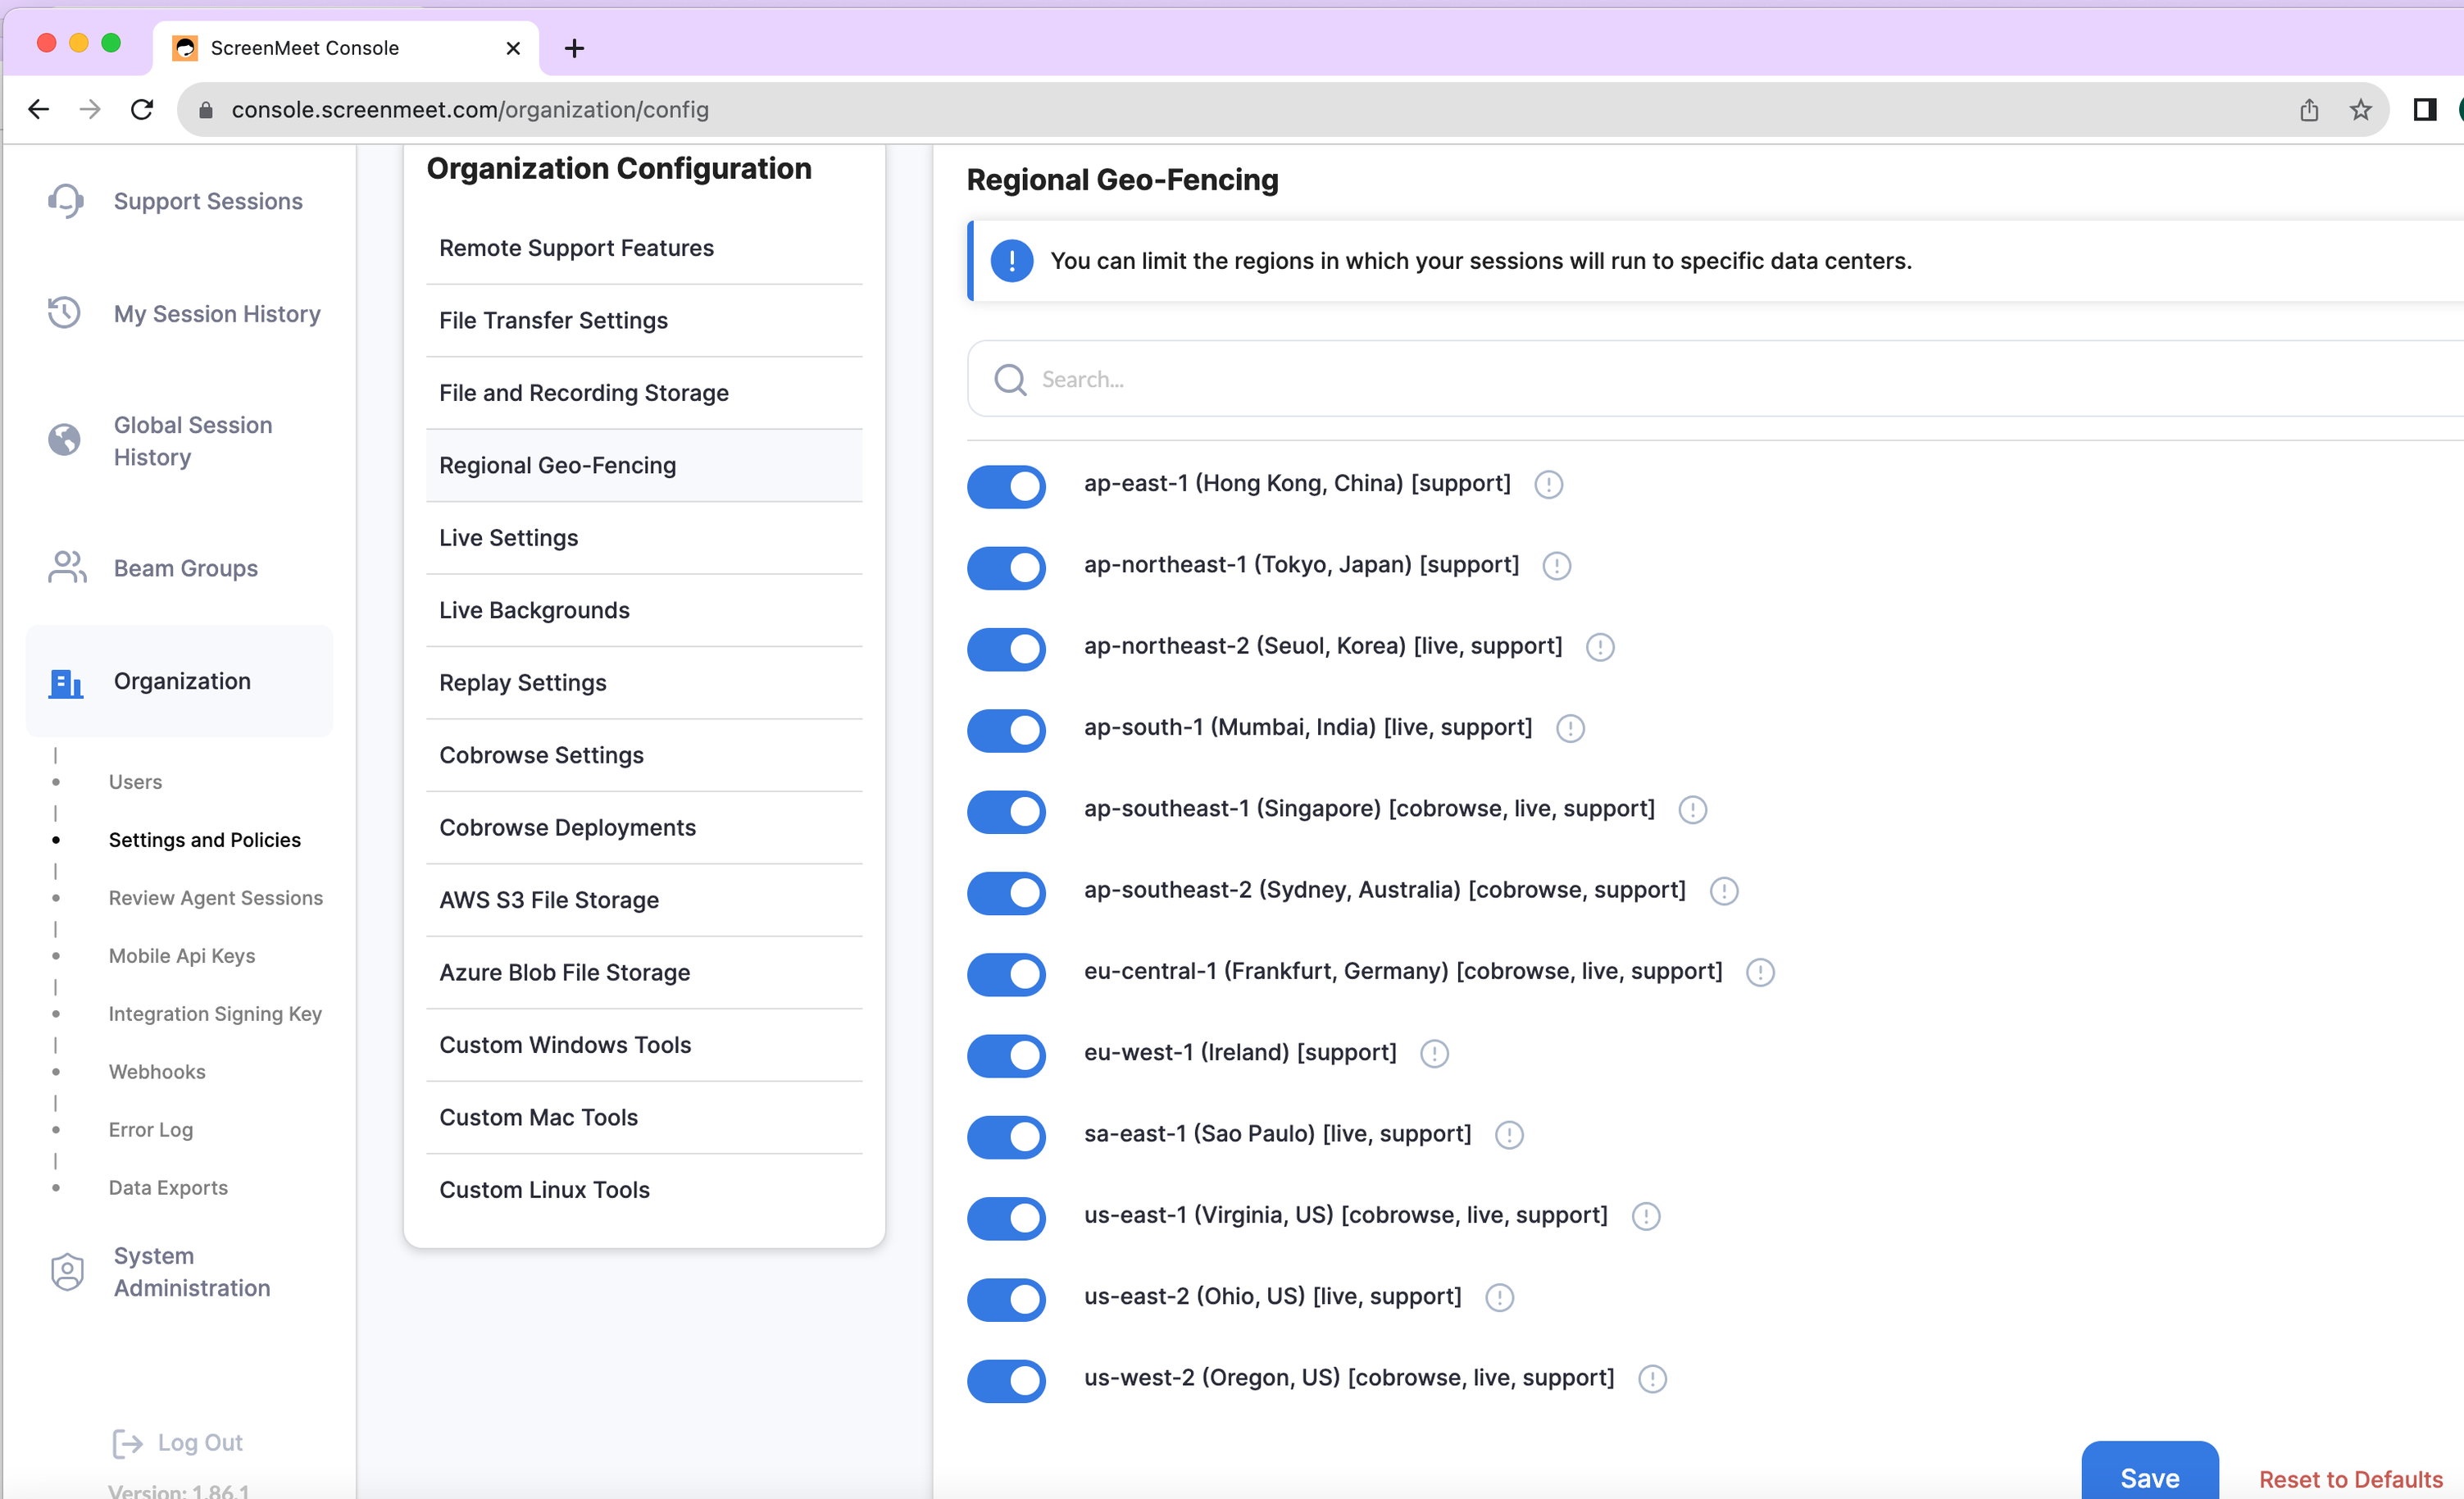Open Webhooks link in sidebar
2464x1499 pixels.
(157, 1072)
